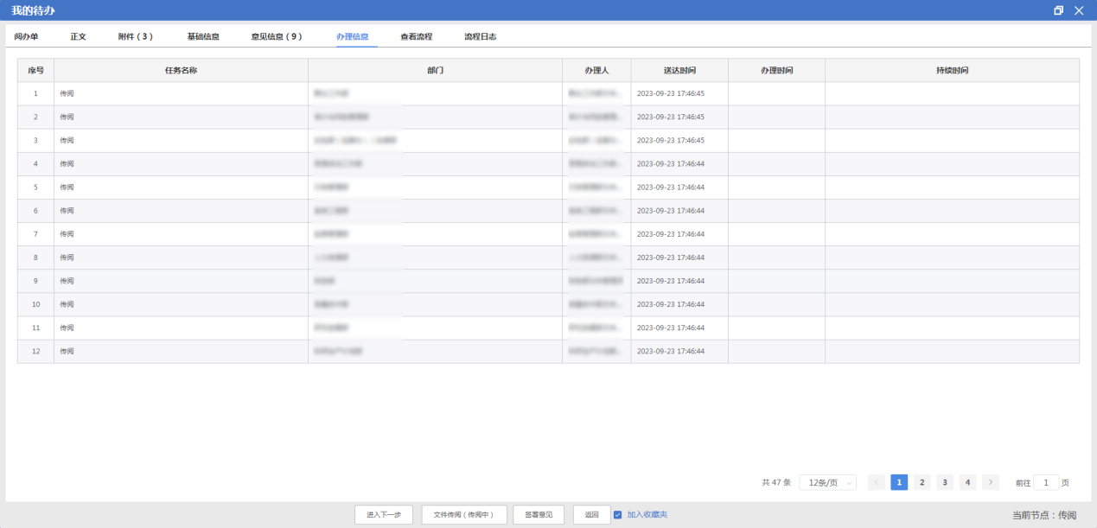Open the 12条/页 page size dropdown
1097x528 pixels.
tap(827, 482)
